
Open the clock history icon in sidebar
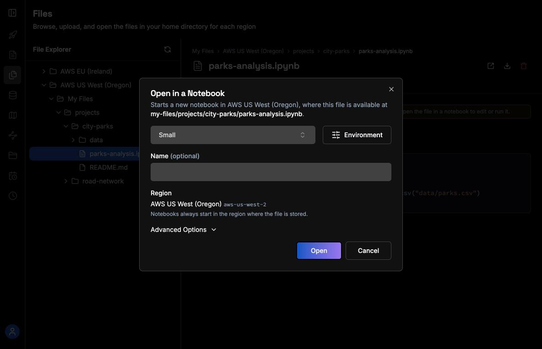click(x=12, y=196)
